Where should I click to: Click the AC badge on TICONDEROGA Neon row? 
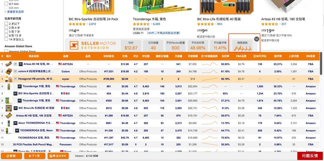point(17,130)
